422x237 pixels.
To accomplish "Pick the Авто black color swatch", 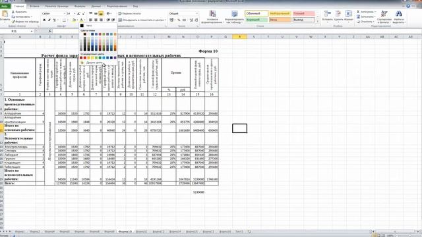I will coord(82,26).
